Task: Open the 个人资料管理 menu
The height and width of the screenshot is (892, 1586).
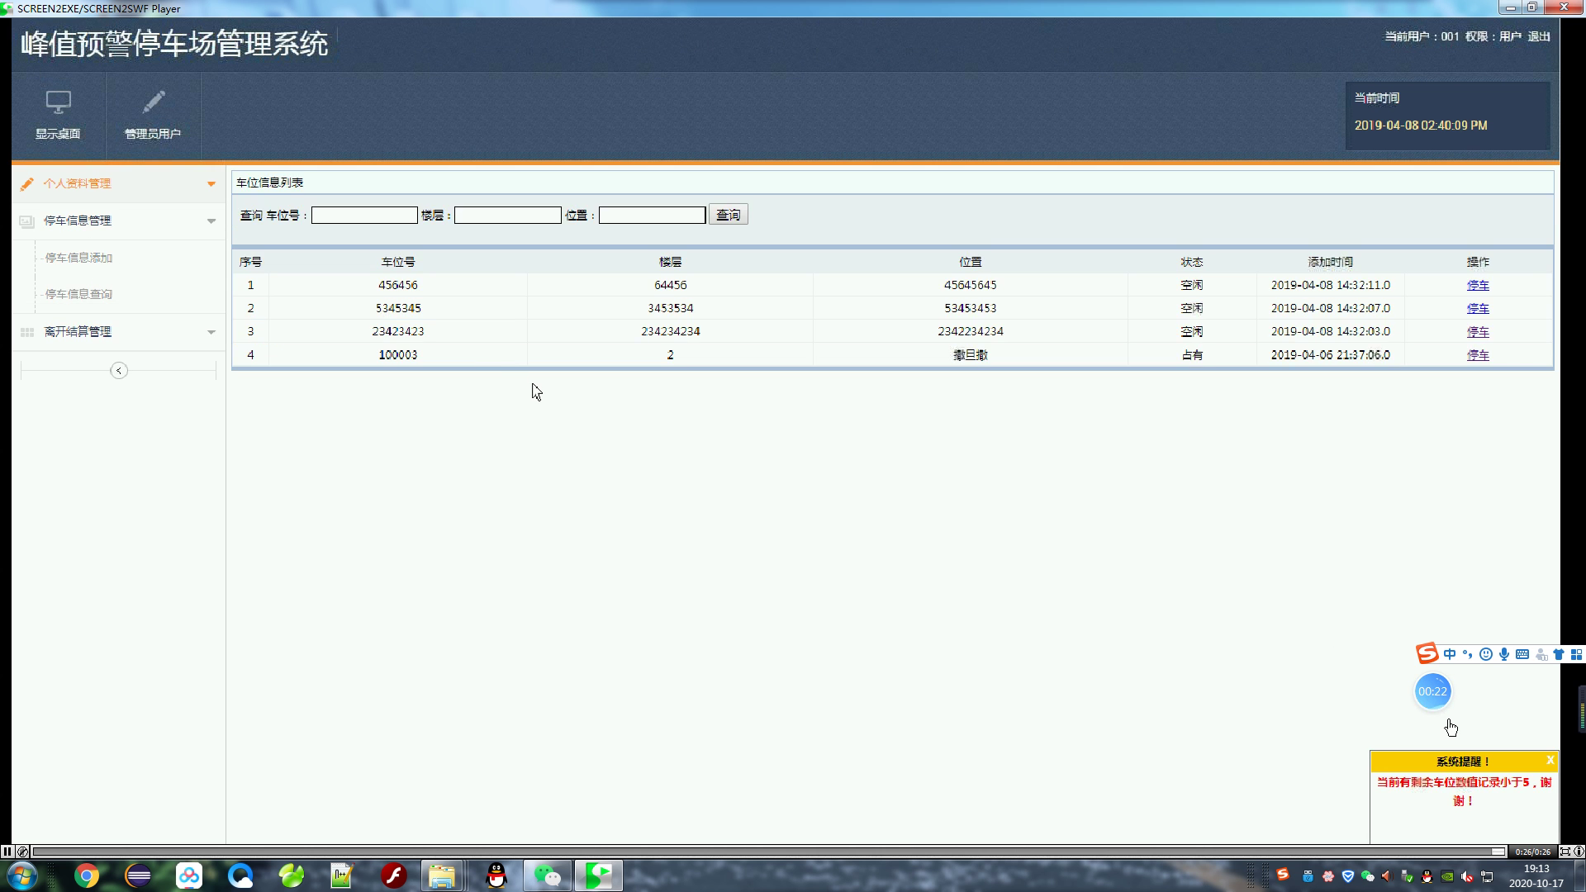Action: pyautogui.click(x=118, y=183)
